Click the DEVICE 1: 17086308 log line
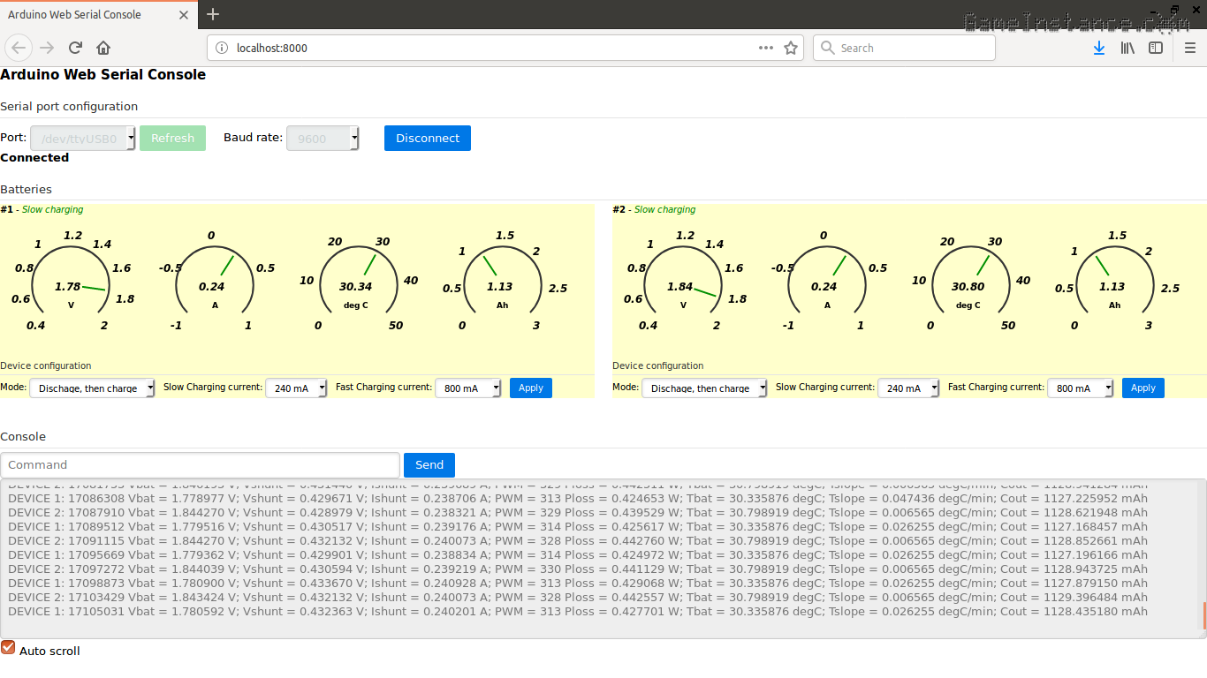This screenshot has width=1207, height=678. tap(578, 499)
